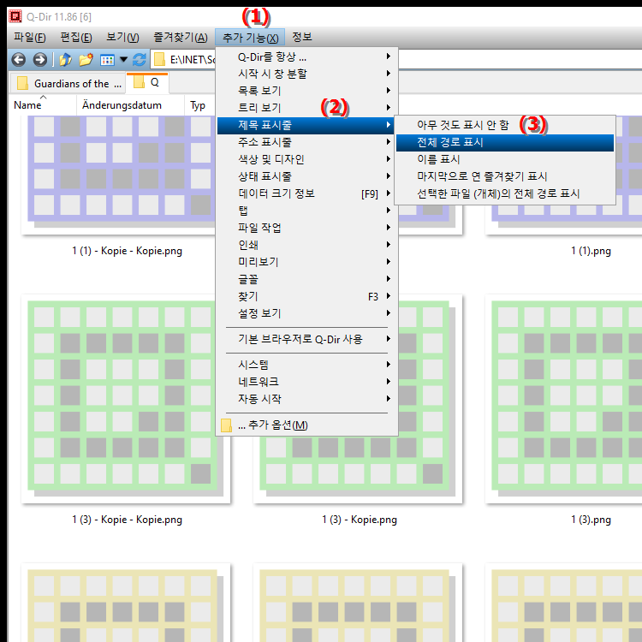Choose 아무 것도 표시 안 함 option

click(x=505, y=125)
